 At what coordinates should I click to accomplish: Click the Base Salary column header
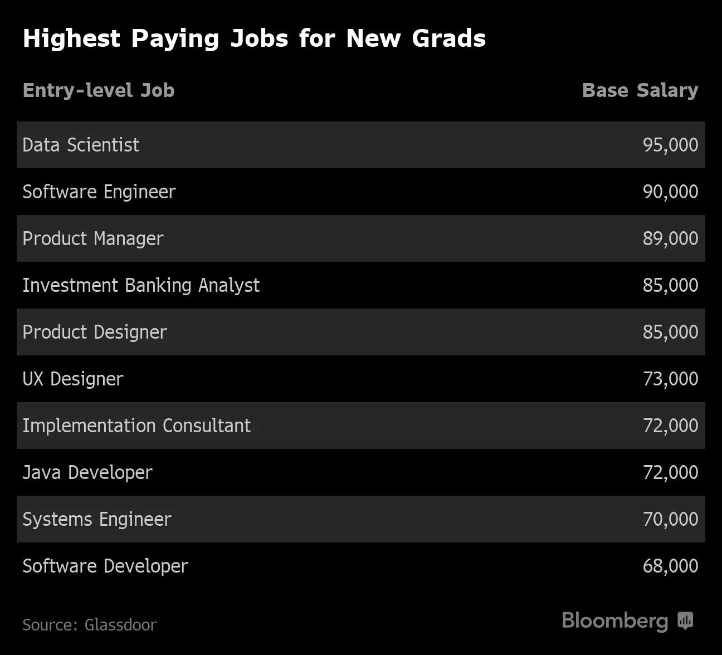(640, 90)
